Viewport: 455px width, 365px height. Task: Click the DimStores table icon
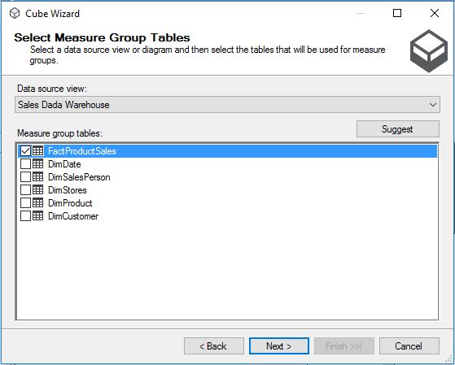click(37, 190)
